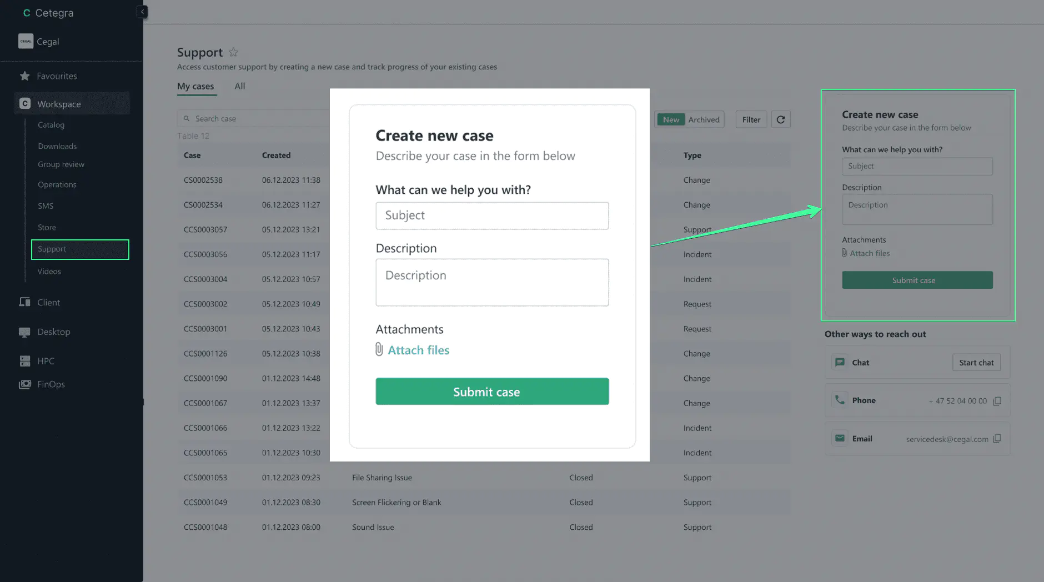Click Attach files link in side panel
Viewport: 1044px width, 582px height.
coord(869,253)
